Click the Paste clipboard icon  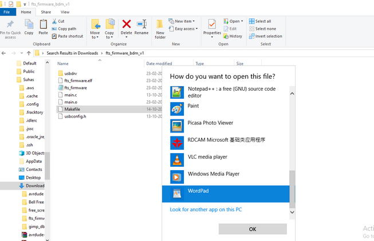coord(43,24)
